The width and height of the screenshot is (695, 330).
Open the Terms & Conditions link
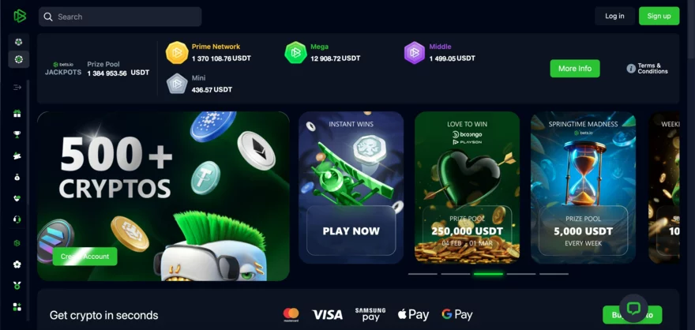coord(652,69)
